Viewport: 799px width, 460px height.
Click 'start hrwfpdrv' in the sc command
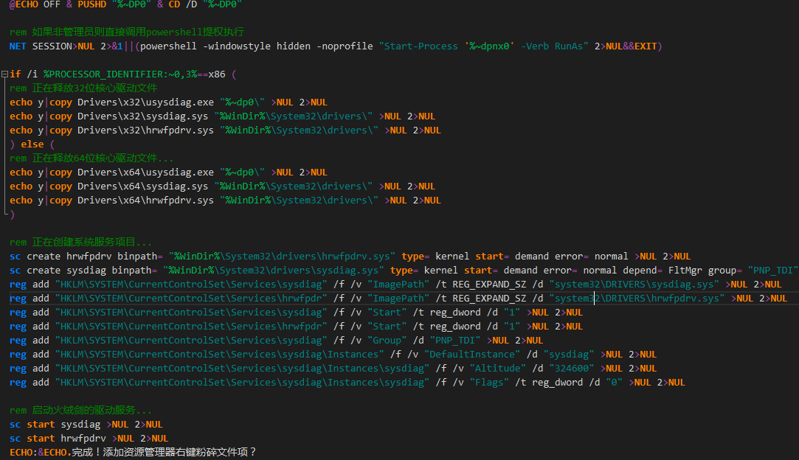(x=66, y=439)
